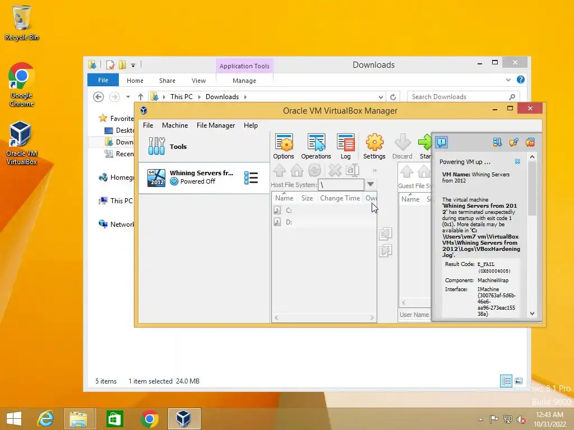The width and height of the screenshot is (574, 430).
Task: Sort host files by Size column
Action: tap(307, 198)
